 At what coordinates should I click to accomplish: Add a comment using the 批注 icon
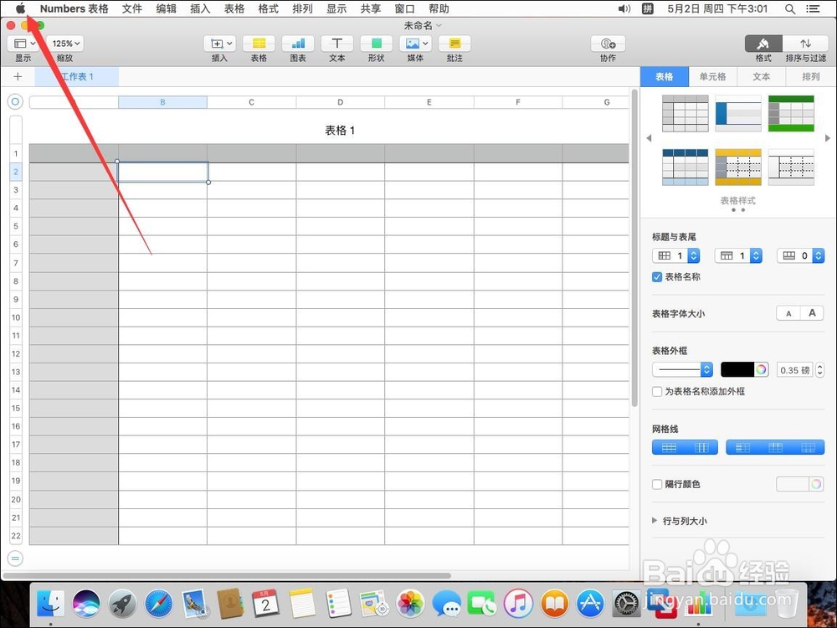tap(454, 46)
